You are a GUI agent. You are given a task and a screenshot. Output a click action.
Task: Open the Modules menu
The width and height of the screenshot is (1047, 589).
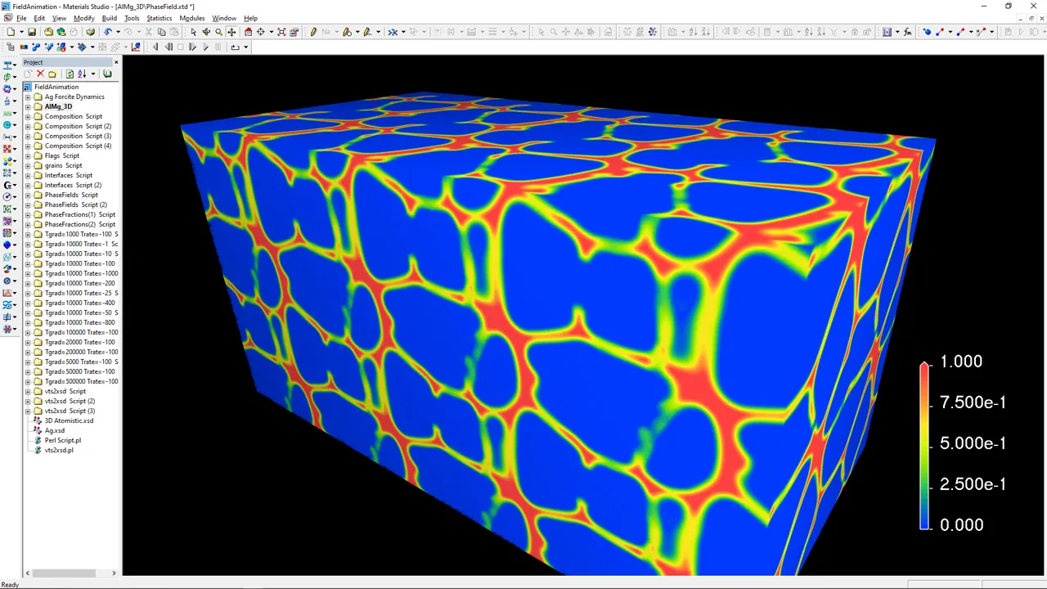(x=192, y=18)
